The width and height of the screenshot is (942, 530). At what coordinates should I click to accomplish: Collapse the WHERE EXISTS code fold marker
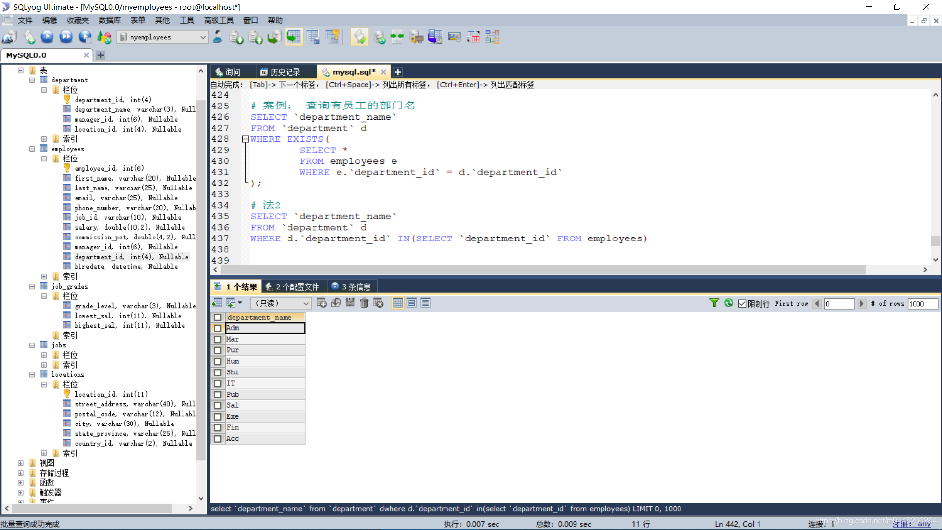tap(245, 139)
